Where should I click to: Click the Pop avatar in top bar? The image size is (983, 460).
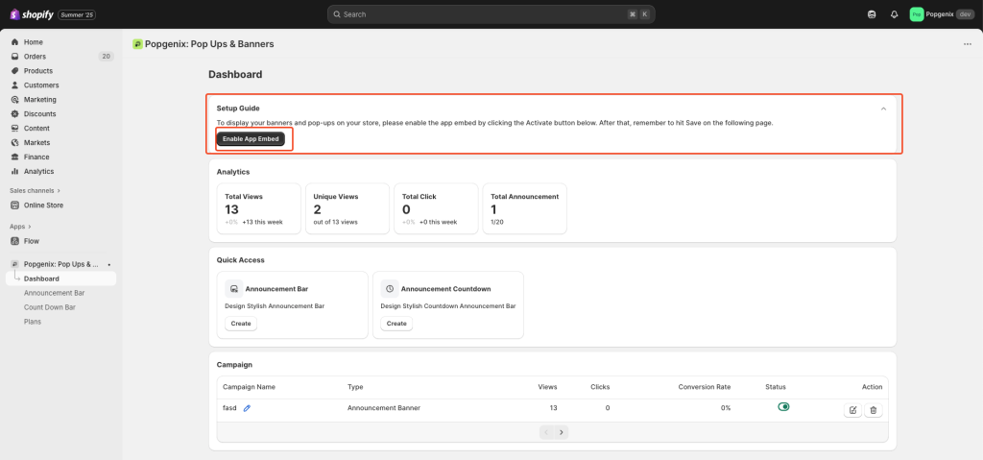click(917, 14)
